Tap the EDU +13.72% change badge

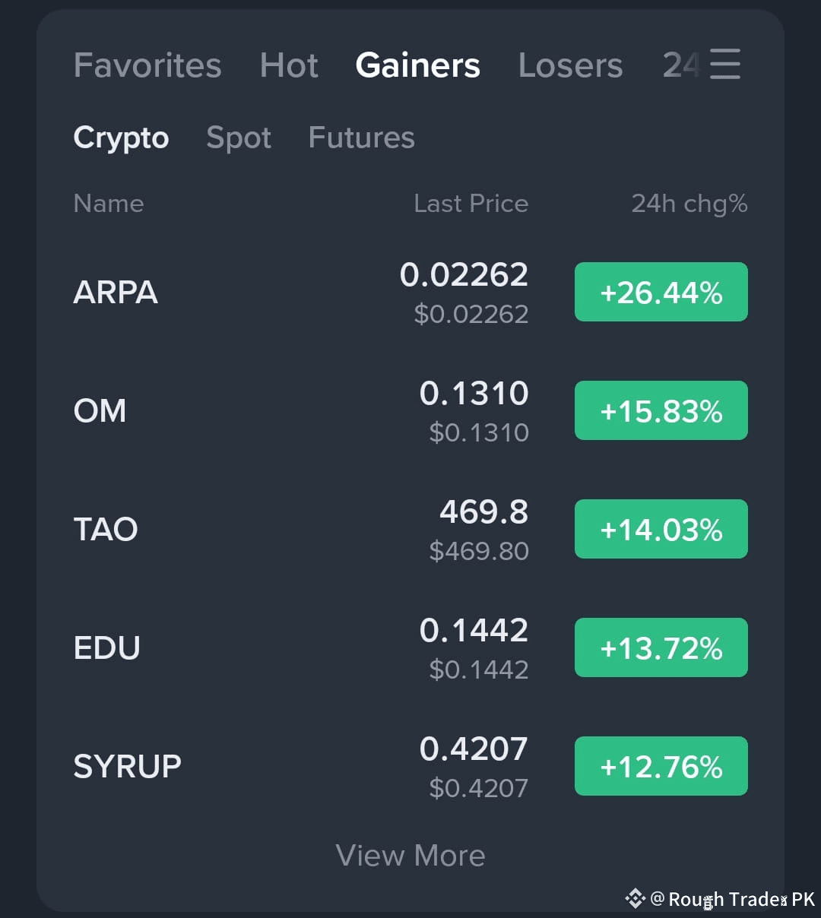point(661,647)
